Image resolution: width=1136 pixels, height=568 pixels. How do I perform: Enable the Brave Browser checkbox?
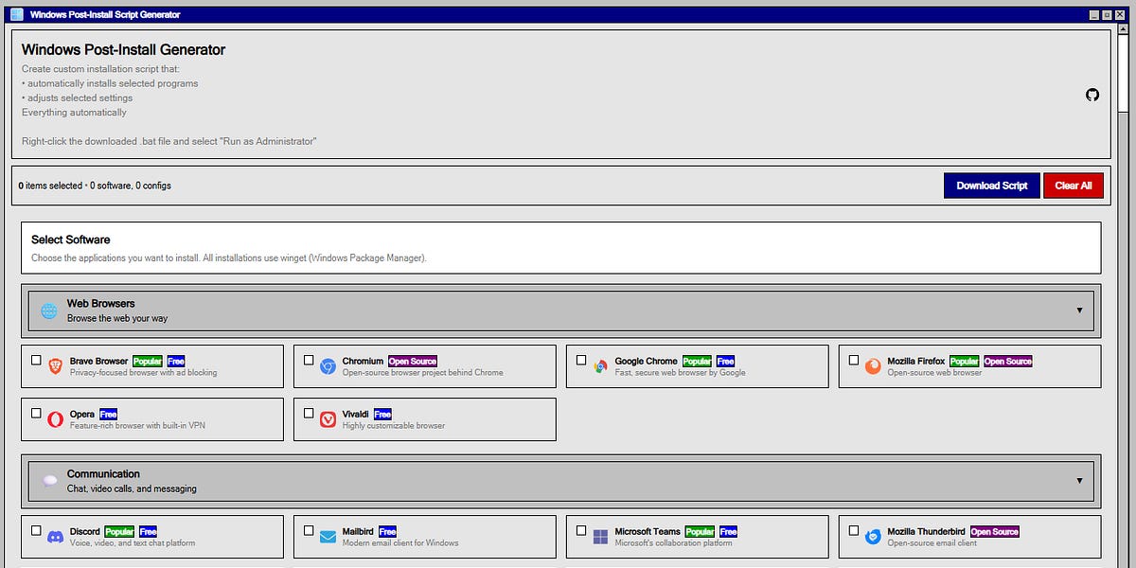[x=36, y=360]
